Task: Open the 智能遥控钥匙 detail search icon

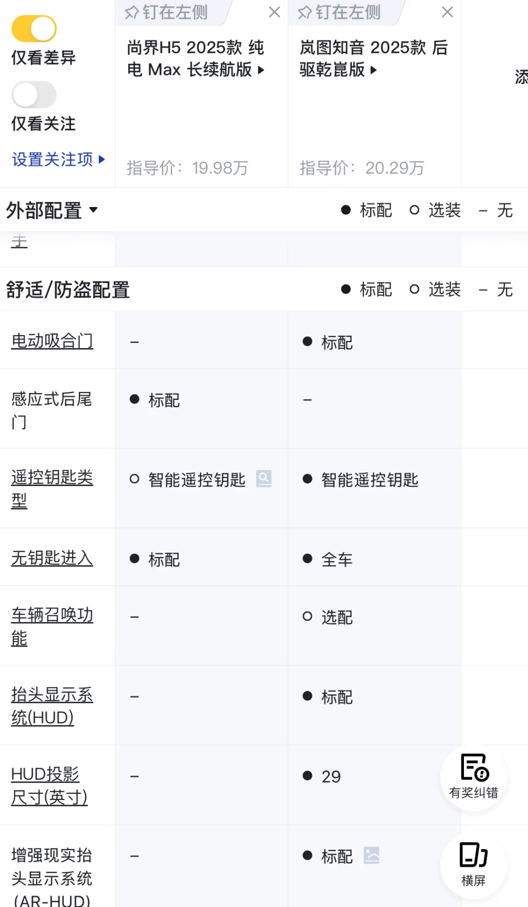Action: (x=264, y=479)
